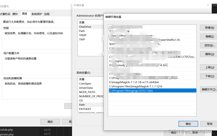Screen dimensions: 217x136
Task: Click path entry ending with PowerShell\v1.0\
Action: point(153,40)
